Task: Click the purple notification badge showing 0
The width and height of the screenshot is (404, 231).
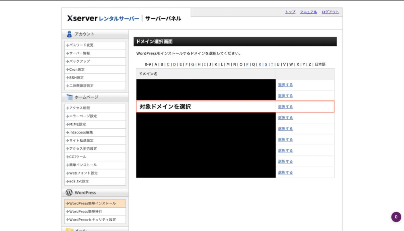Action: [396, 217]
